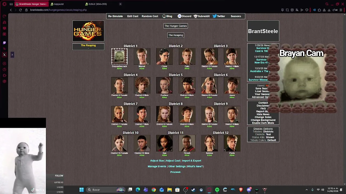Open Other Settings (What's New?) link

(x=186, y=167)
